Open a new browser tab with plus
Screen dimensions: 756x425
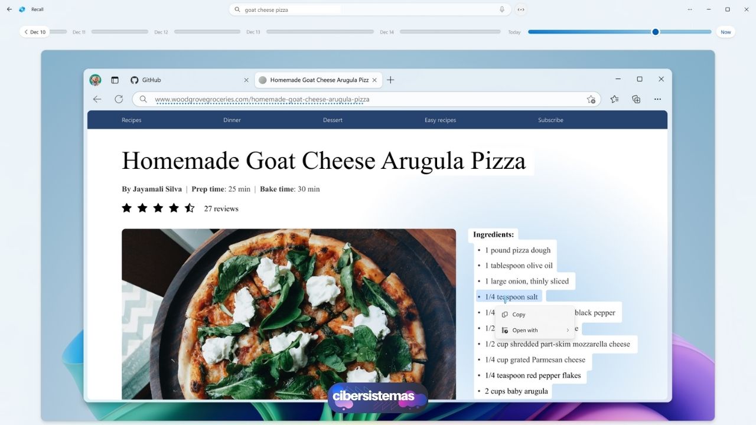[390, 80]
